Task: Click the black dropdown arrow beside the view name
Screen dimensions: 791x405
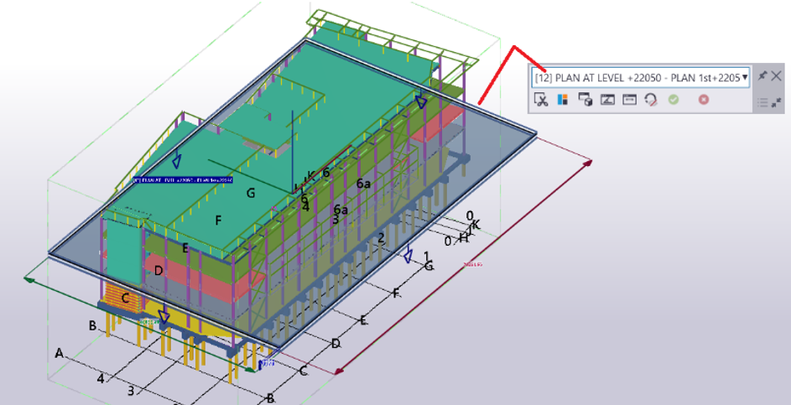Action: (745, 78)
